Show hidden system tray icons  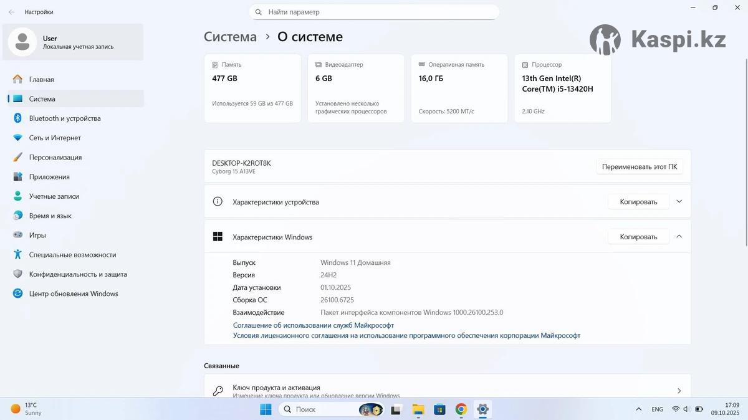point(638,409)
